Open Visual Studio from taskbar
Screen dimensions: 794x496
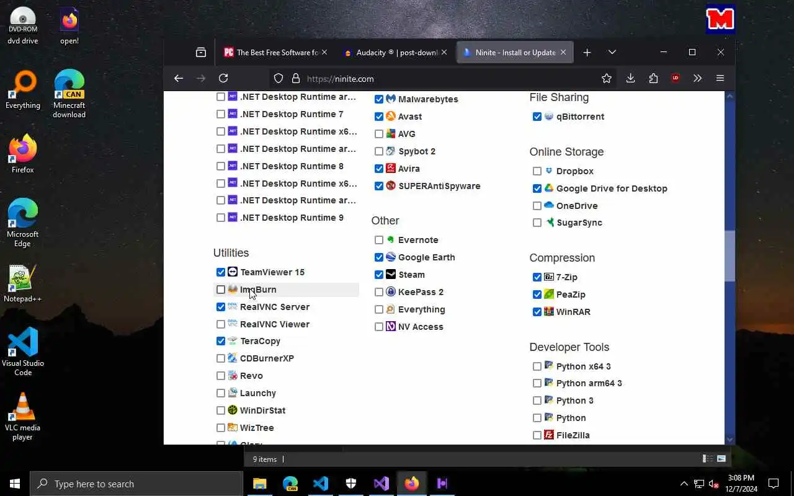coord(381,484)
